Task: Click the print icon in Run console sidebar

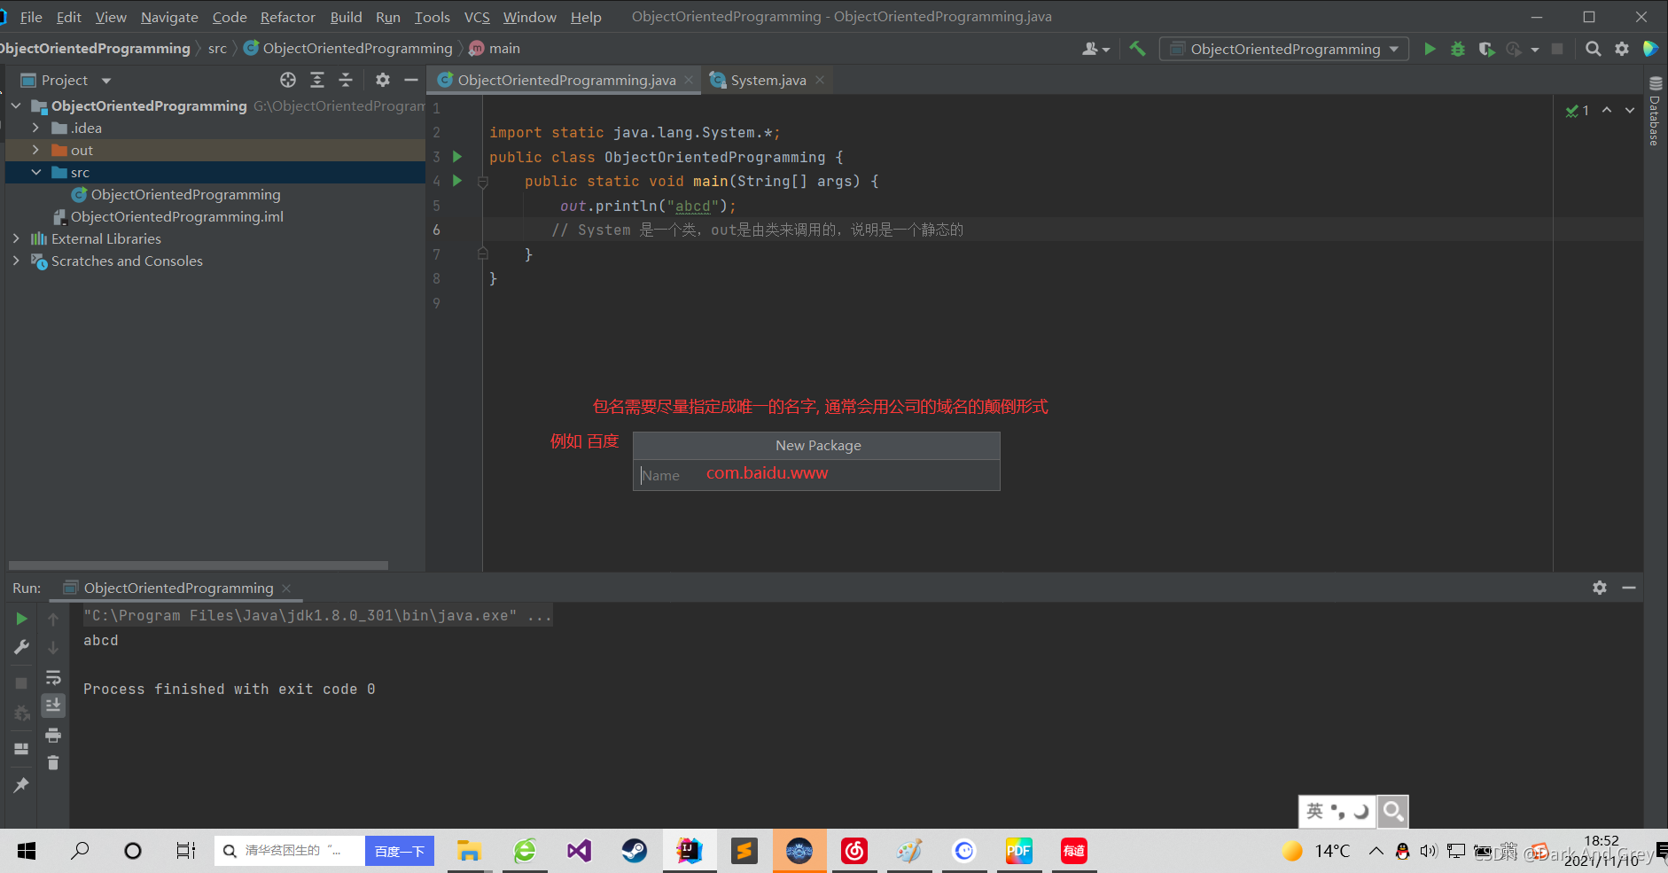Action: (x=53, y=735)
